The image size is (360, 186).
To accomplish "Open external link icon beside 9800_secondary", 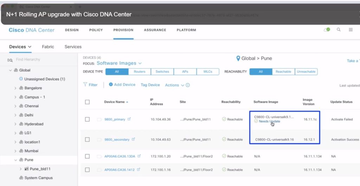I will coord(133,139).
